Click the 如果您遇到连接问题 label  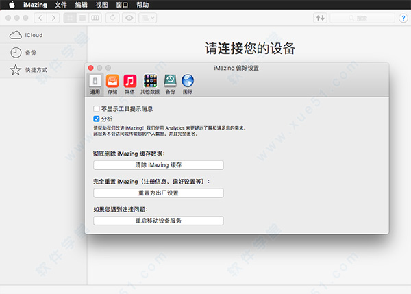point(121,209)
